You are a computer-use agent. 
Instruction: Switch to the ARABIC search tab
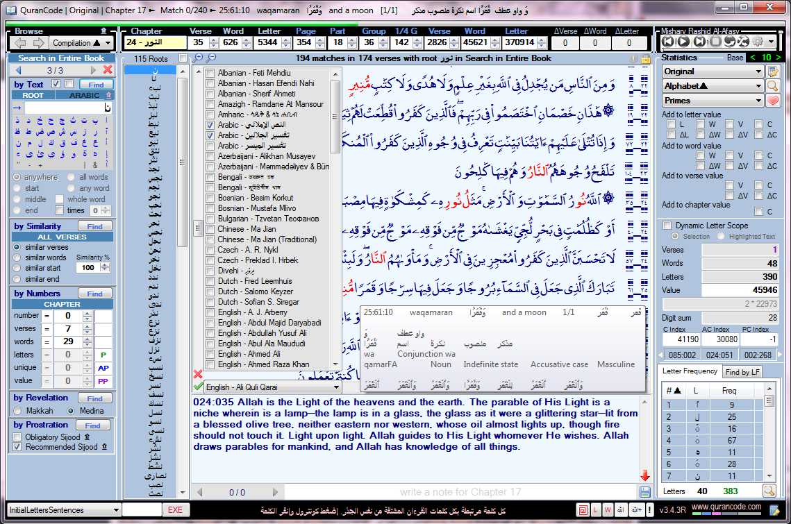click(x=84, y=95)
